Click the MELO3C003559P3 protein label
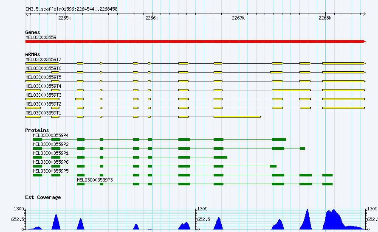 tap(95, 180)
